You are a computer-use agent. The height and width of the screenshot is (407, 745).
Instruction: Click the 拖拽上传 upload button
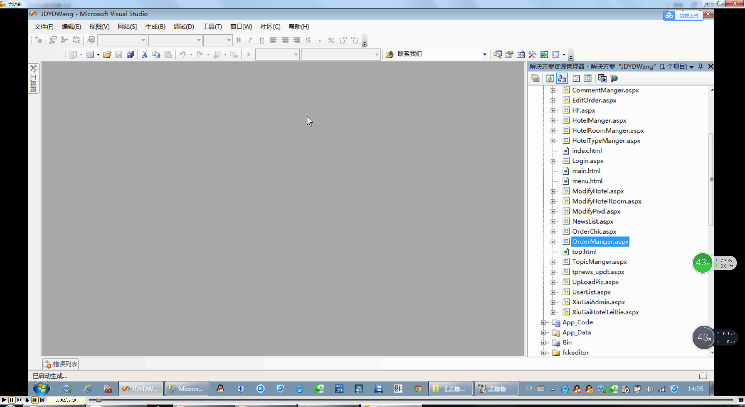(683, 16)
